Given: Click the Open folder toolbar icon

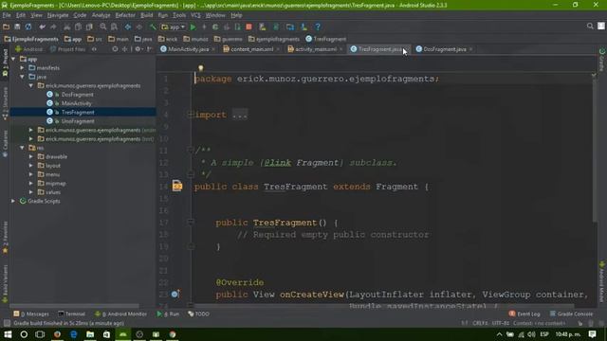Looking at the screenshot, I should [6, 27].
